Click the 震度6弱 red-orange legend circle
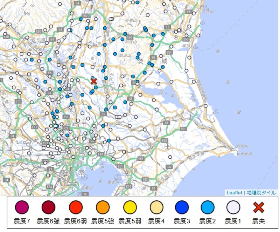 (76, 208)
